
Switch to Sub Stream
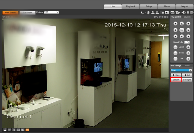(27, 13)
